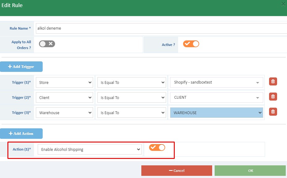
Task: Toggle the Apply to All Orders switch
Action: (47, 44)
